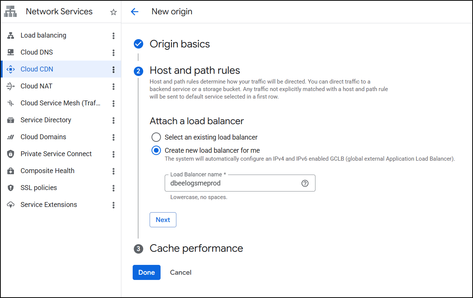Expand the Cache performance step

tap(196, 248)
